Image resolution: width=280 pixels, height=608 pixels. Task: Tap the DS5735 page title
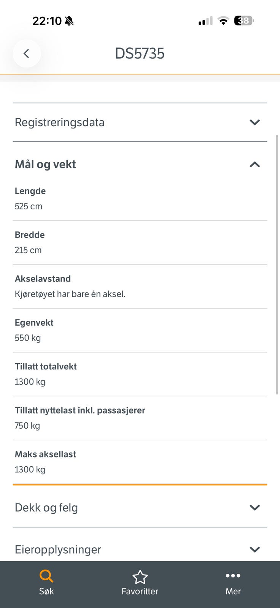tap(140, 54)
